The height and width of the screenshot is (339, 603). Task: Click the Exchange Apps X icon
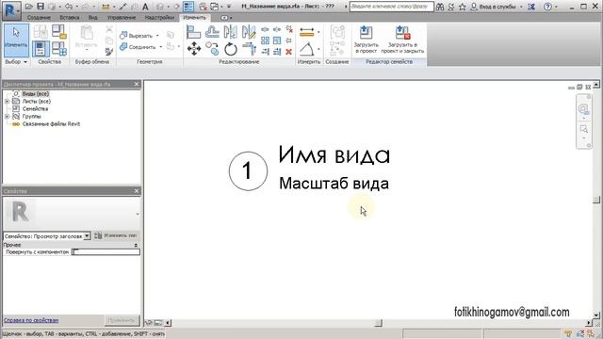click(531, 7)
